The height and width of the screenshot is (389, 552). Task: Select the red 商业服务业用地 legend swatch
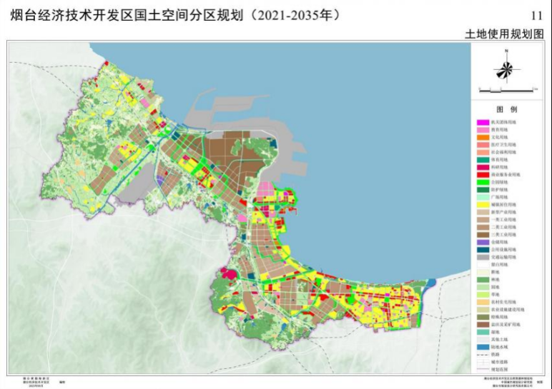coord(482,173)
